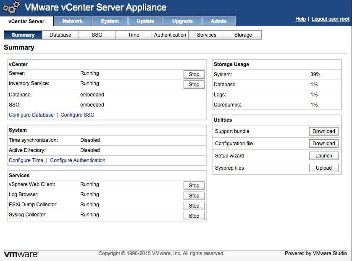Download the Support bundle
This screenshot has width=352, height=261.
323,131
